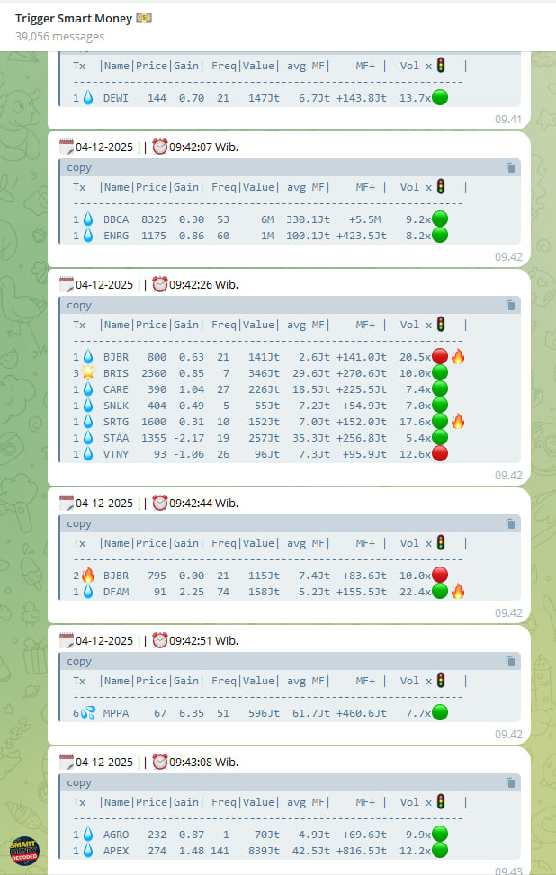Click the green circle in DEWI row
The height and width of the screenshot is (875, 556).
pyautogui.click(x=440, y=98)
